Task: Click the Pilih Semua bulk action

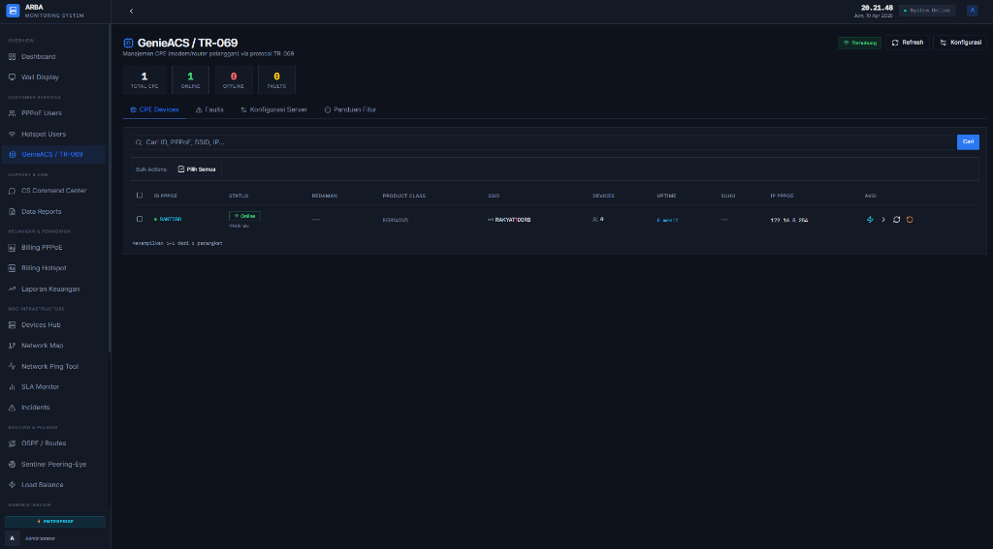Action: (196, 169)
